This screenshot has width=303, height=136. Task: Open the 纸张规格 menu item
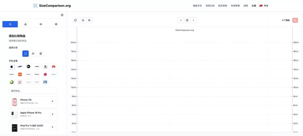pos(223,6)
